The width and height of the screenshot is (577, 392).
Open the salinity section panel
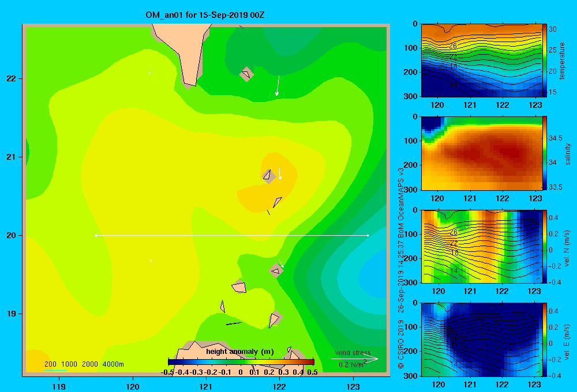(482, 153)
